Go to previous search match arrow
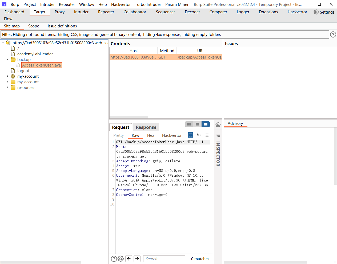The image size is (337, 264). [129, 259]
